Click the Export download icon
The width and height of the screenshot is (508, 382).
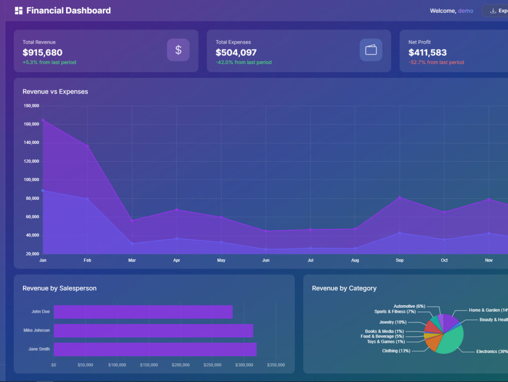(x=493, y=11)
